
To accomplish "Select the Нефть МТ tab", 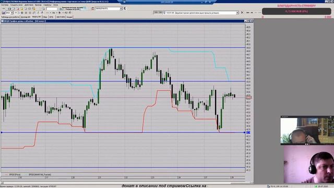I will [x=37, y=17].
